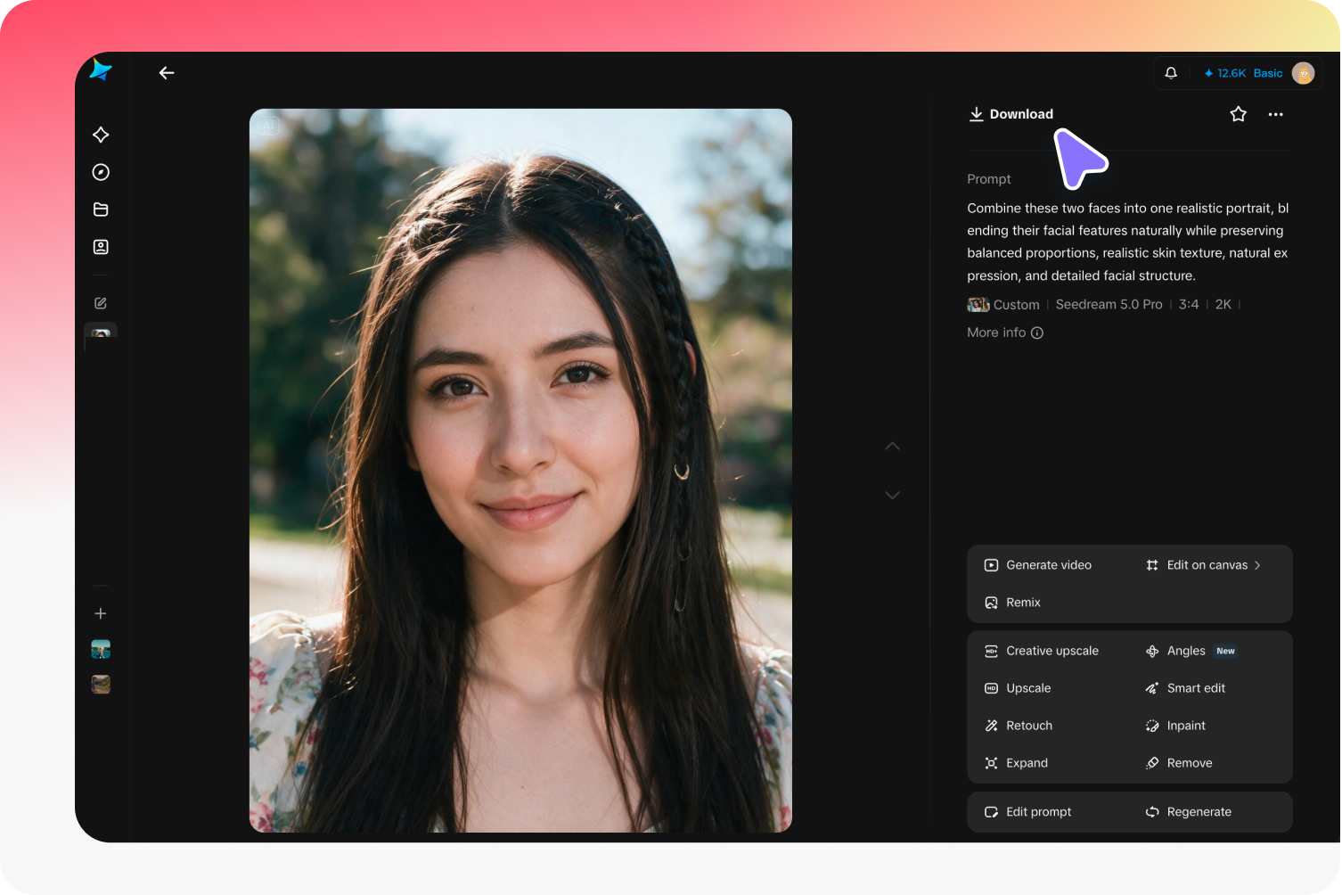Open the folder assets icon in sidebar

tap(101, 209)
